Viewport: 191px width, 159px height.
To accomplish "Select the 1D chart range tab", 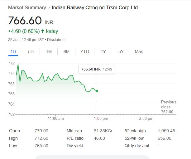I will [x=13, y=52].
